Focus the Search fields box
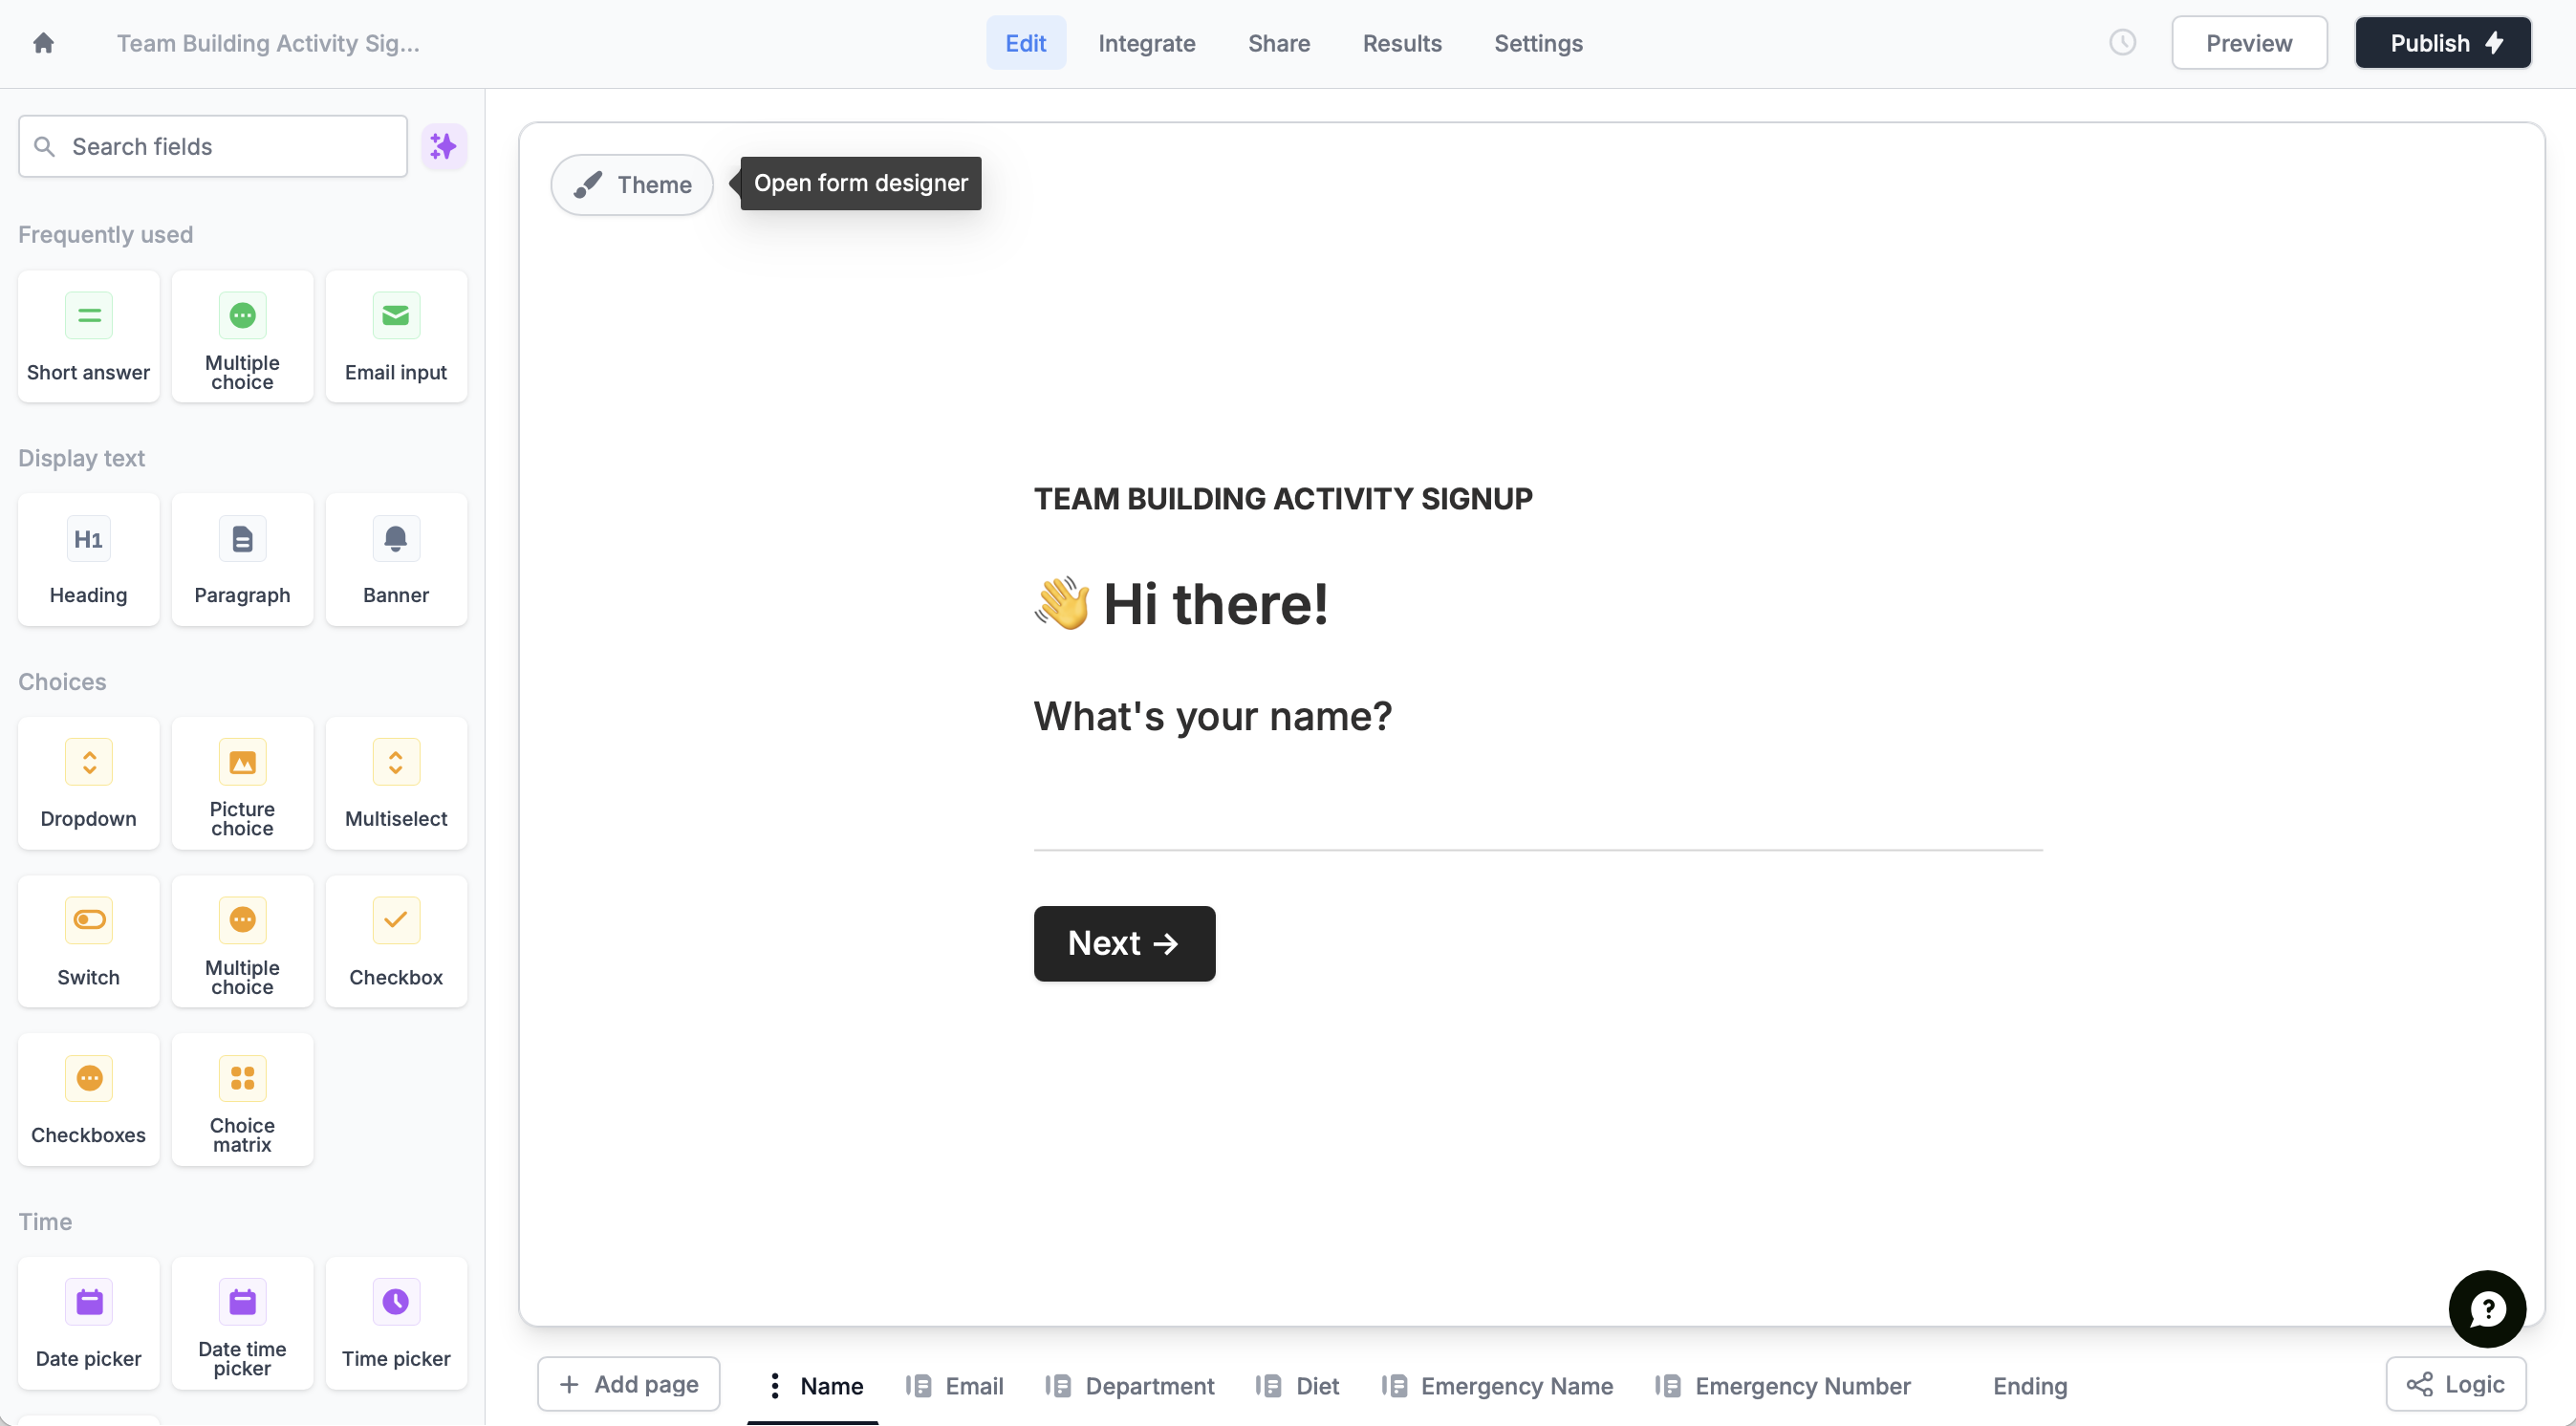2576x1426 pixels. coord(213,147)
